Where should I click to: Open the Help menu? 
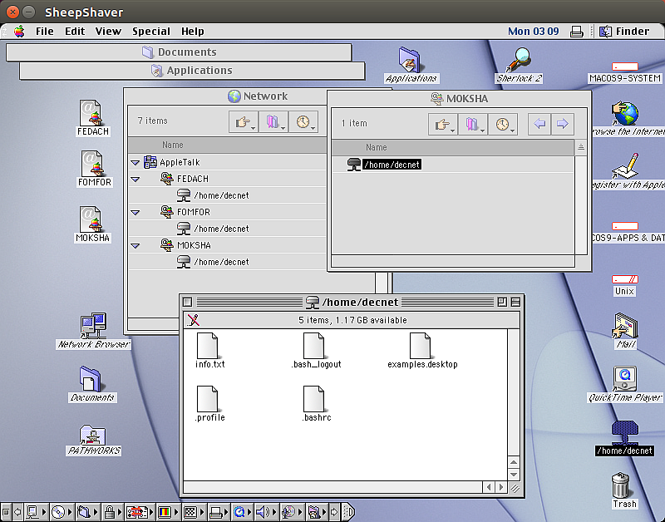coord(193,31)
